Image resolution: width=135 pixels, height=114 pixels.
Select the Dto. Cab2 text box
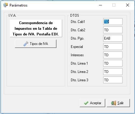pos(113,30)
